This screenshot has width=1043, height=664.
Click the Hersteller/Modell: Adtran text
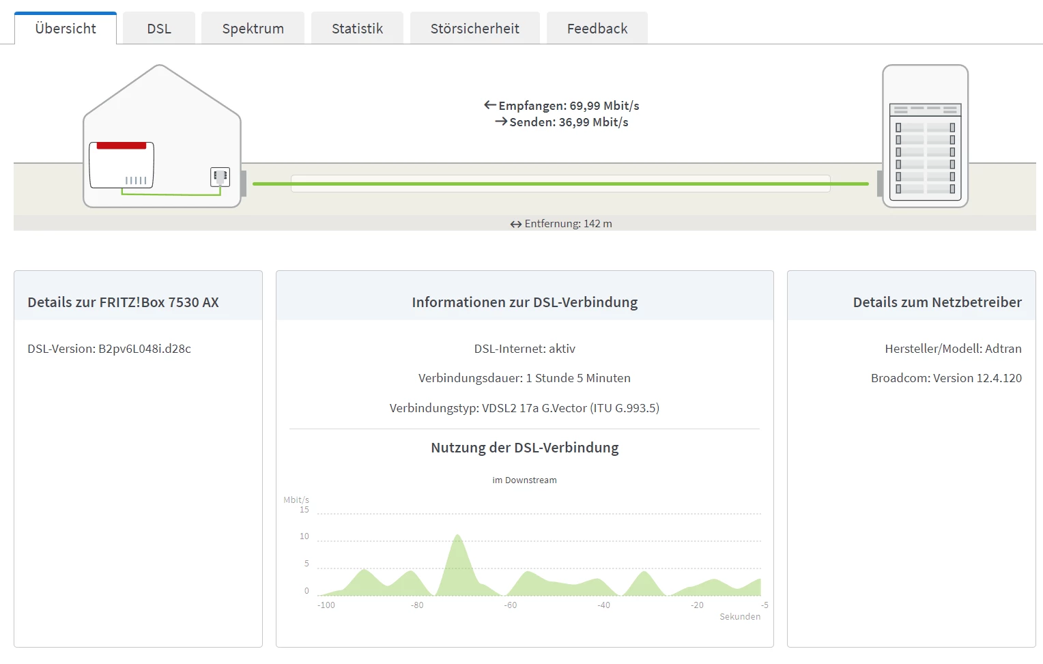click(953, 349)
